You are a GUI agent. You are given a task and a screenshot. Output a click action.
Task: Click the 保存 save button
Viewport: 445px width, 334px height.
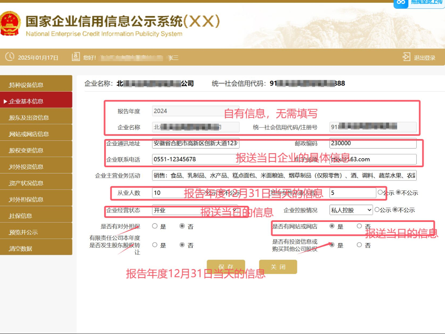(x=226, y=267)
